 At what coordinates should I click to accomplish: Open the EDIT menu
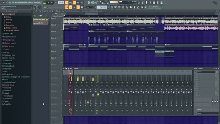(x=13, y=2)
